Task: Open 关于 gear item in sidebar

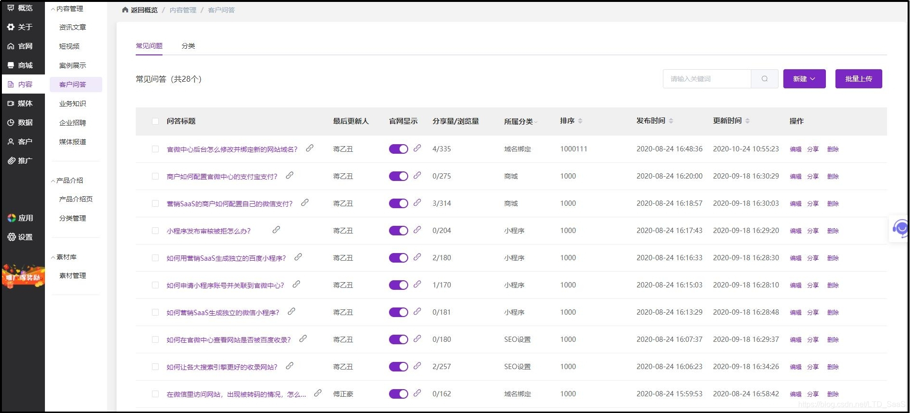Action: [20, 27]
